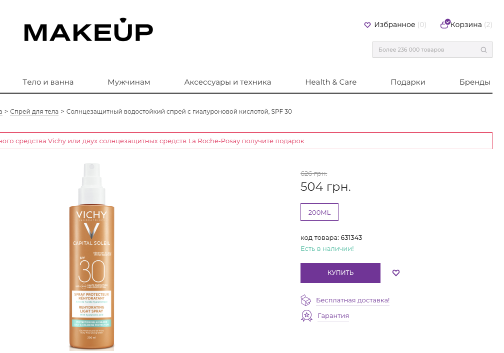Click the heart icon beside Избранное

tap(367, 25)
